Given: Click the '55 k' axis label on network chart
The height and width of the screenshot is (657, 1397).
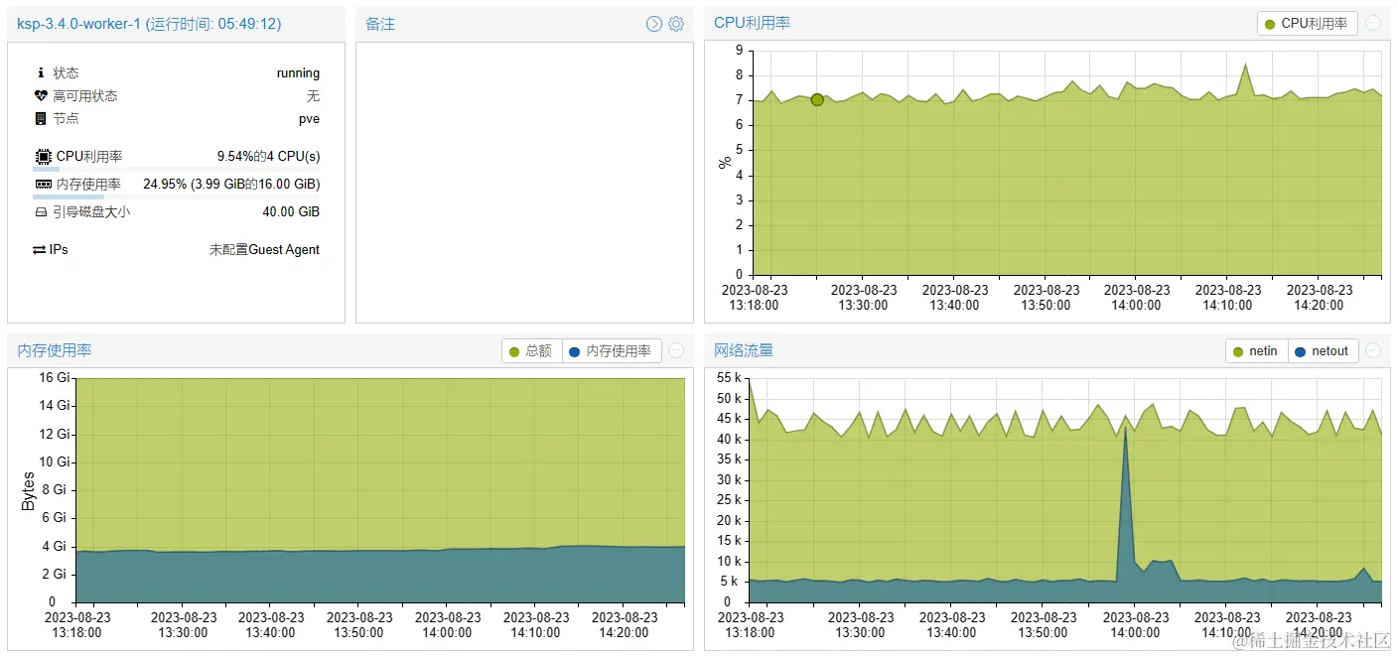Looking at the screenshot, I should 729,378.
